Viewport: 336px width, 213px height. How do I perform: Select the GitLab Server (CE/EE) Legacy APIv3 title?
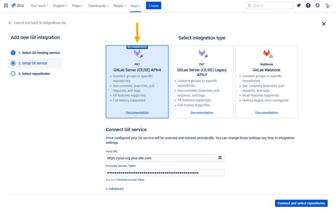point(202,72)
